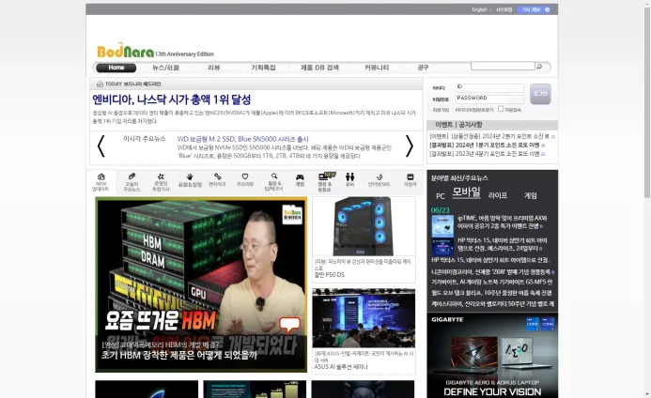Click the orange speech bubble on HBM video
651x398 pixels.
click(x=289, y=324)
